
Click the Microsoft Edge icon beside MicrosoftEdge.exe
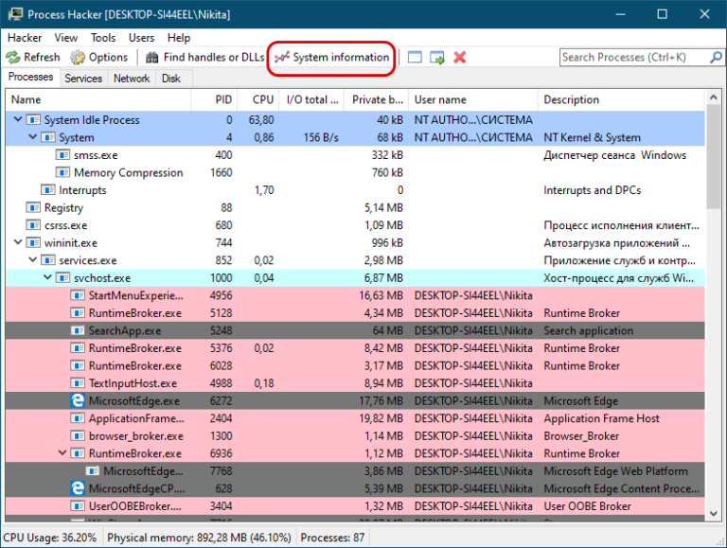point(80,401)
